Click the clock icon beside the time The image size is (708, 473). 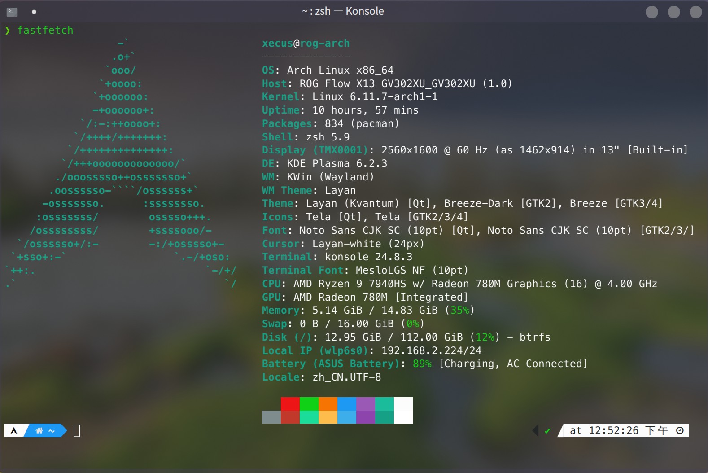[680, 431]
